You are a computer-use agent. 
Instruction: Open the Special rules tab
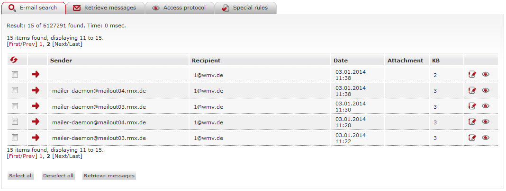pos(245,8)
